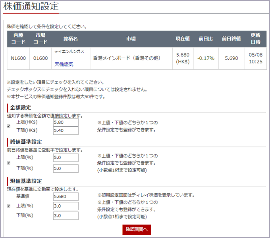This screenshot has width=270, height=238.
Task: Click the -0.17% 前日比 value
Action: 206,58
